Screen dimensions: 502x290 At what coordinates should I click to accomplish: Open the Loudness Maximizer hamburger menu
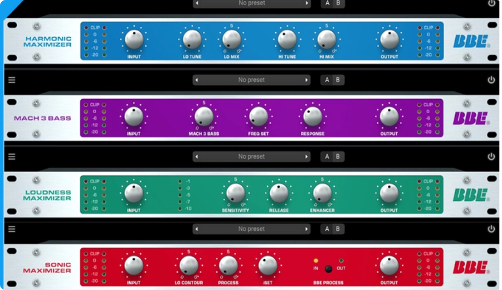[x=12, y=157]
